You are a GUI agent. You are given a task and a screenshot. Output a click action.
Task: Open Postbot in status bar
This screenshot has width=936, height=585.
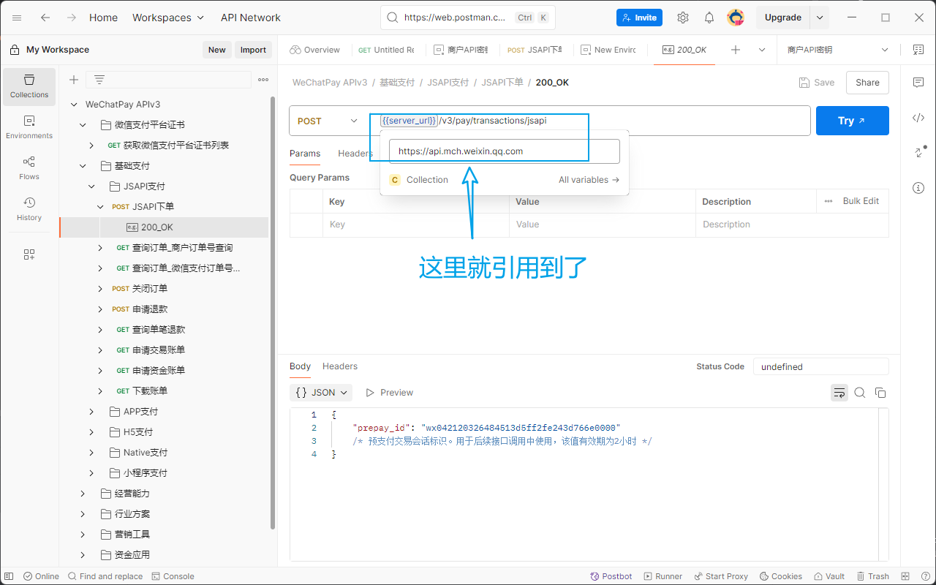tap(611, 576)
